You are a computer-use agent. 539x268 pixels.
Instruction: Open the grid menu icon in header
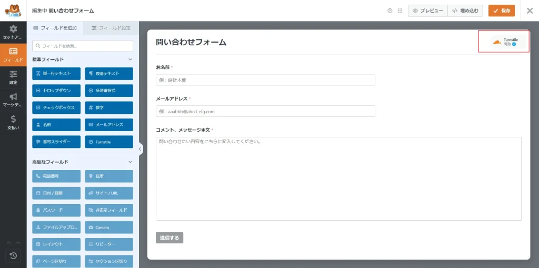400,10
